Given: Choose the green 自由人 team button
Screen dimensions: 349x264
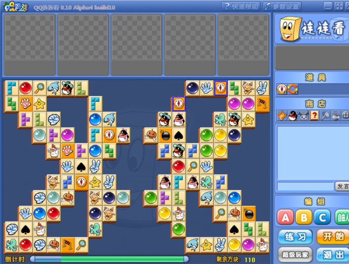Looking at the screenshot, I should [342, 217].
